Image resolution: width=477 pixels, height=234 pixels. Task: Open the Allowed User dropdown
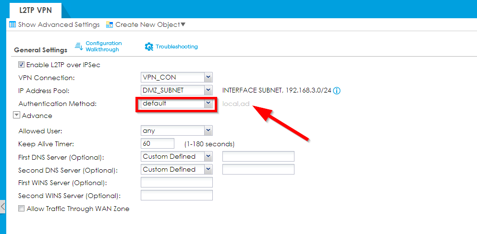(x=208, y=130)
